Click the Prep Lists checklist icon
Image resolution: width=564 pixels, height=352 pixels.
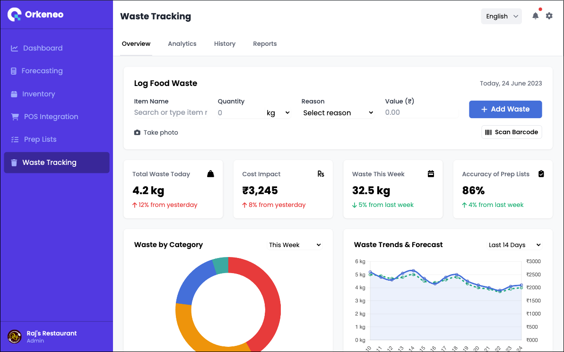(15, 139)
